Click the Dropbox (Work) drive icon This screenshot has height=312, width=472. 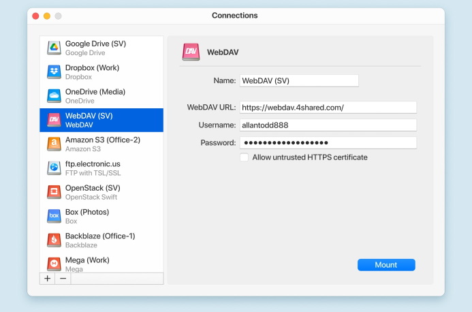click(54, 72)
